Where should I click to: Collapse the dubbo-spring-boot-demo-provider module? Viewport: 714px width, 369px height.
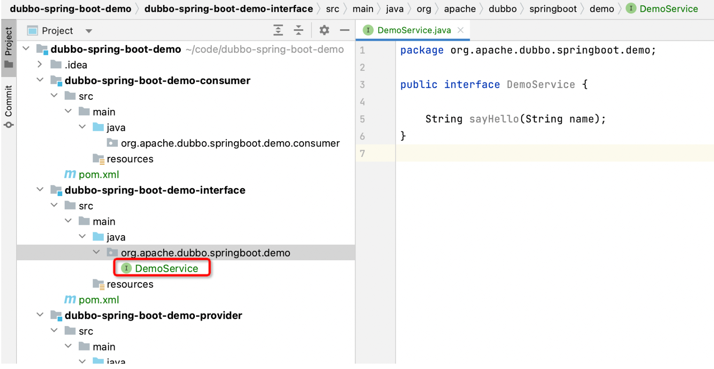click(40, 315)
